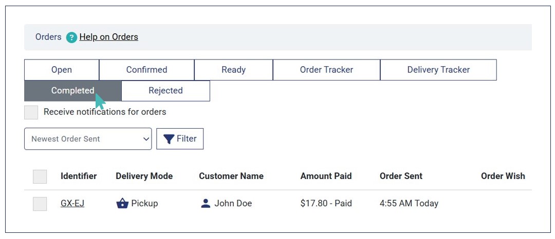
Task: Open the Newest Order Sent sort dropdown
Action: click(87, 139)
